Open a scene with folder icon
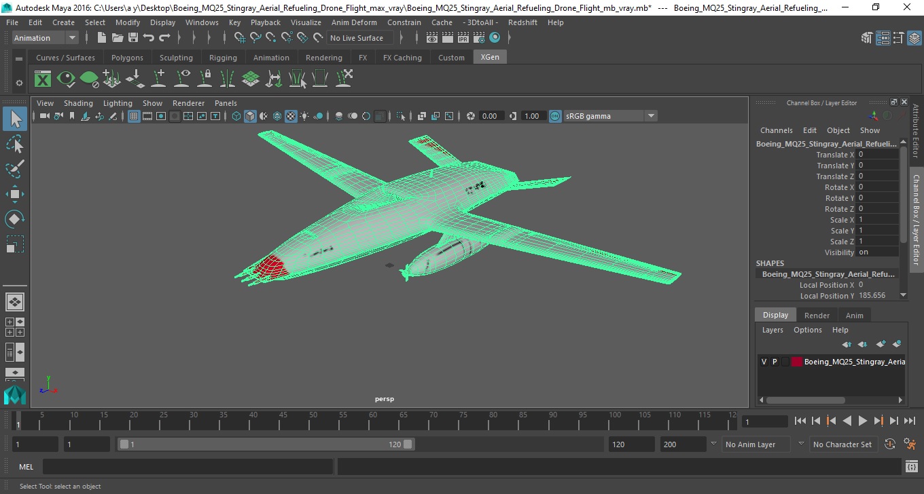Viewport: 924px width, 494px height. [x=118, y=38]
